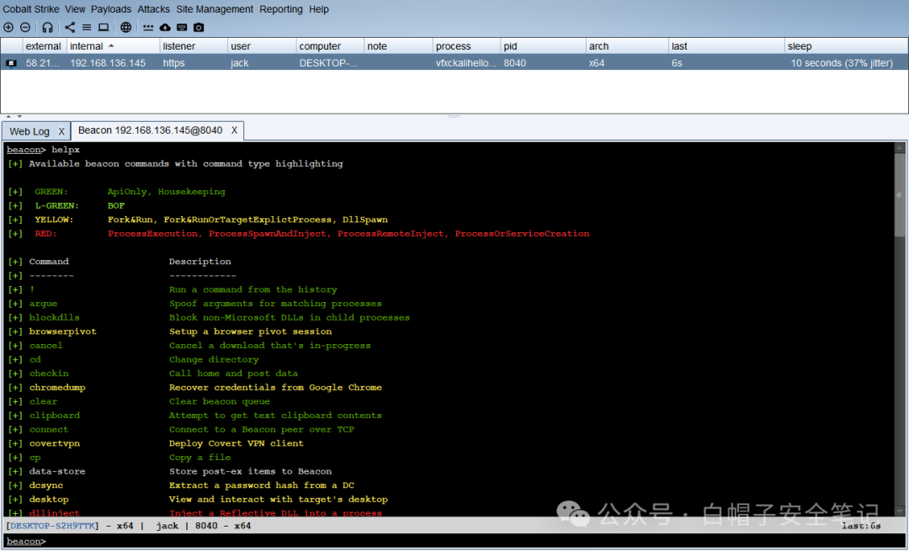Click the split pane divider grip handle

(x=454, y=116)
